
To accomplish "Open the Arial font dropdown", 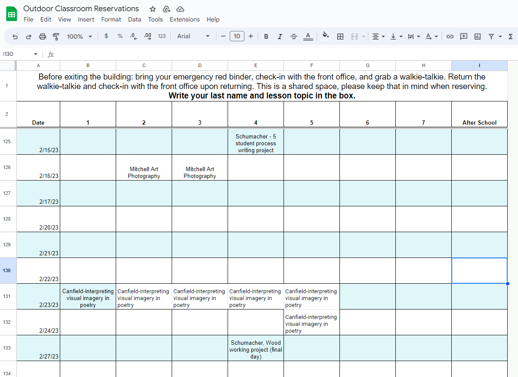I will coord(193,37).
